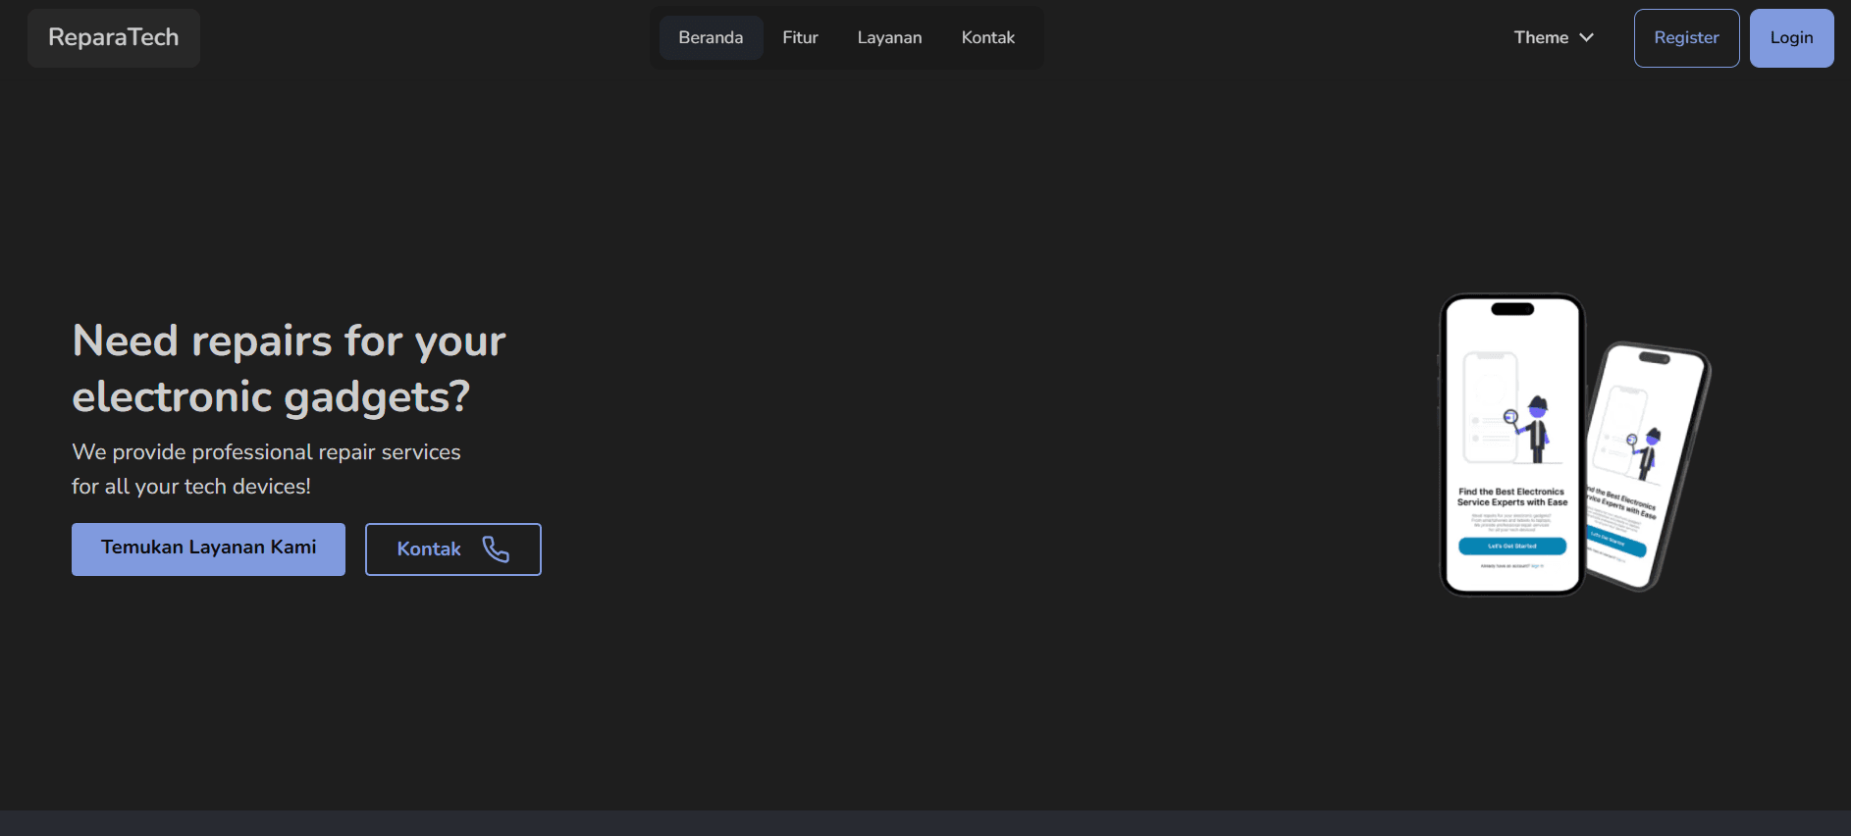1851x836 pixels.
Task: Click the ReparaTech logo
Action: coord(114,38)
